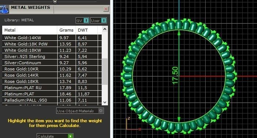Select the Rose Gold:18KR row
257x138 pixels.
[x=52, y=81]
